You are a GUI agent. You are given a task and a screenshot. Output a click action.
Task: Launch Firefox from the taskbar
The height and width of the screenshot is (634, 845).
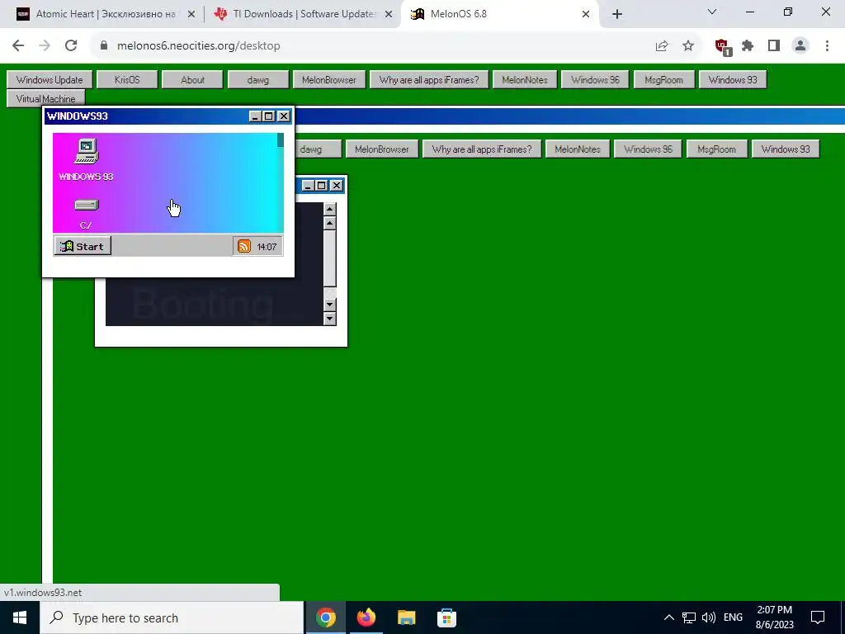(366, 617)
